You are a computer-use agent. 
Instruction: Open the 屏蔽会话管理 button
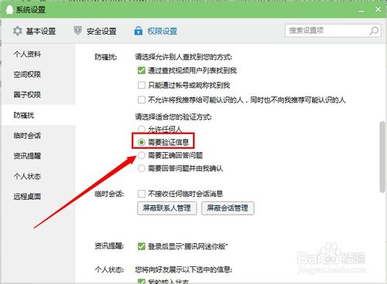228,208
